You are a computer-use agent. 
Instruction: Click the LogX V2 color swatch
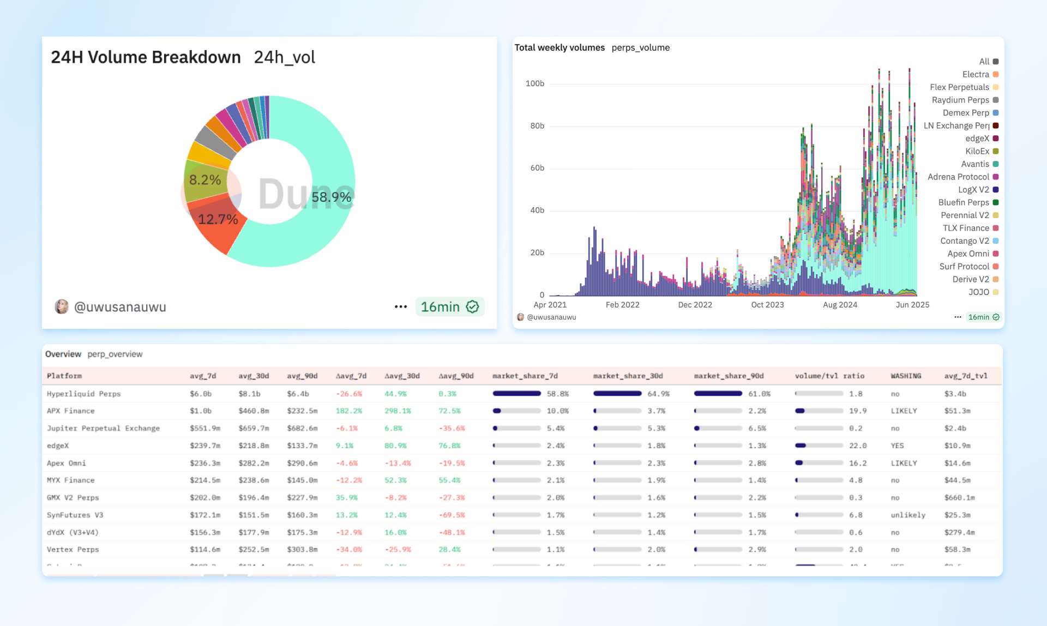point(996,190)
